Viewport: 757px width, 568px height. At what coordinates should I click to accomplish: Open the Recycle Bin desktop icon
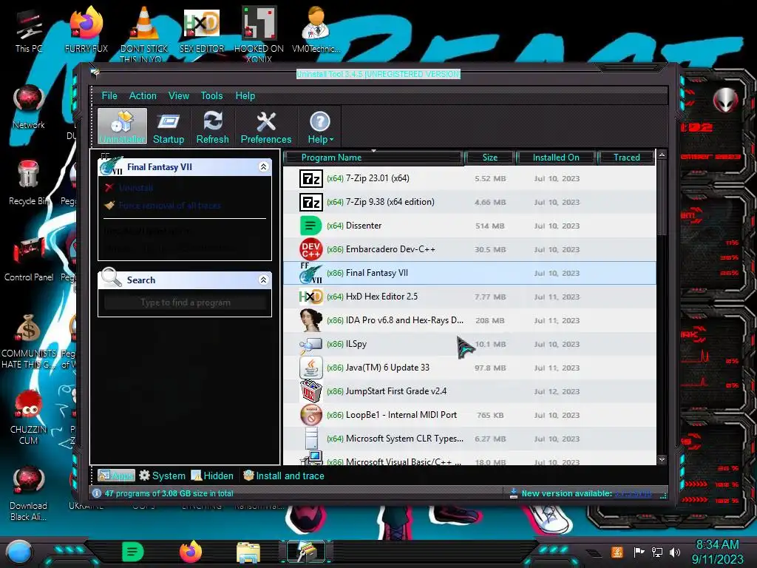29,183
